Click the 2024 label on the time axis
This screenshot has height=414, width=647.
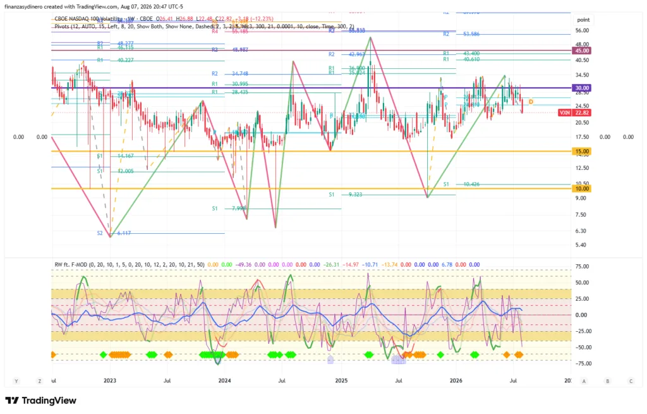[x=224, y=381]
